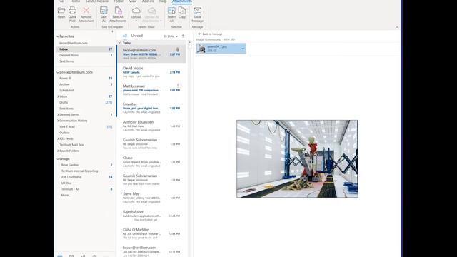Click the paperclip icon on the Work Order email
The width and height of the screenshot is (457, 257).
pyautogui.click(x=178, y=50)
